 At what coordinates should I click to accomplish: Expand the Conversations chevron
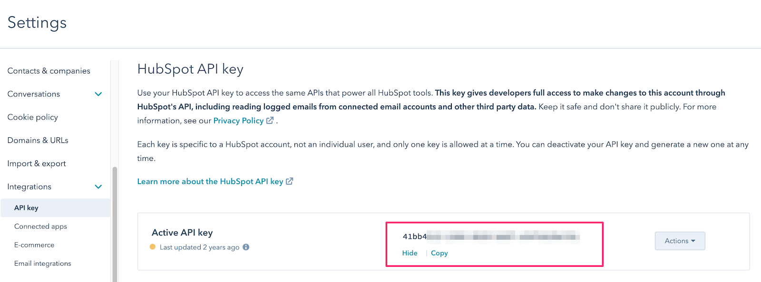[98, 94]
